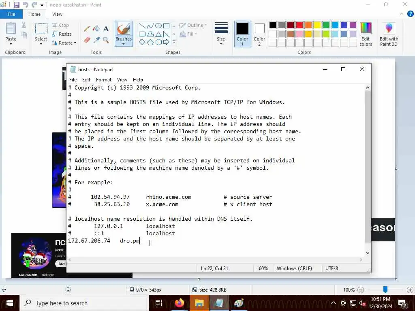This screenshot has height=311, width=415.
Task: Open the Action Center notifications icon
Action: (402, 303)
